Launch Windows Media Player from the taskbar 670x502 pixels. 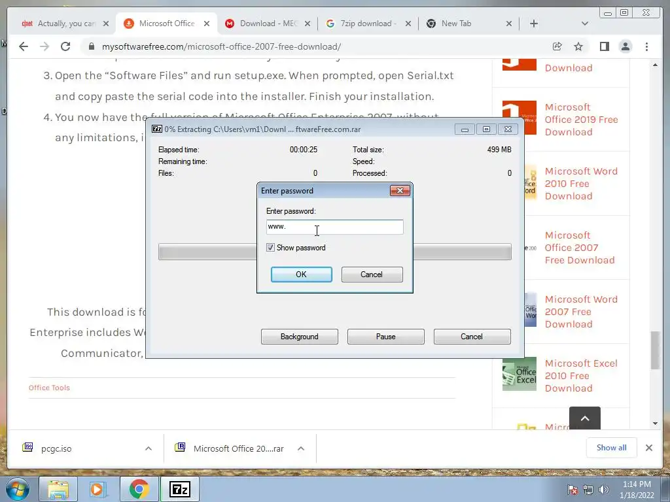97,489
